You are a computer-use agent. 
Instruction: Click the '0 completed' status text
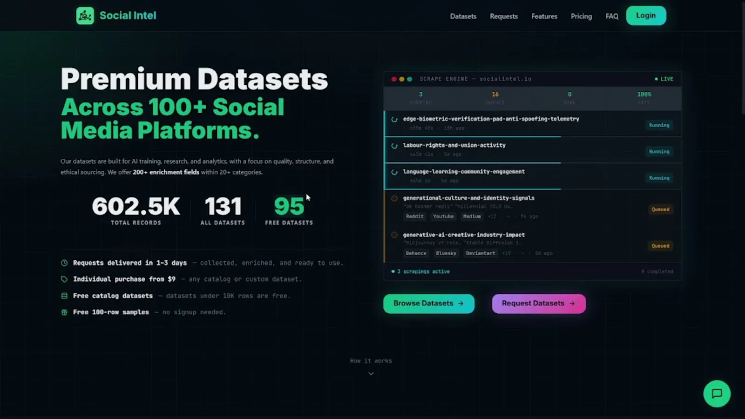click(x=657, y=271)
